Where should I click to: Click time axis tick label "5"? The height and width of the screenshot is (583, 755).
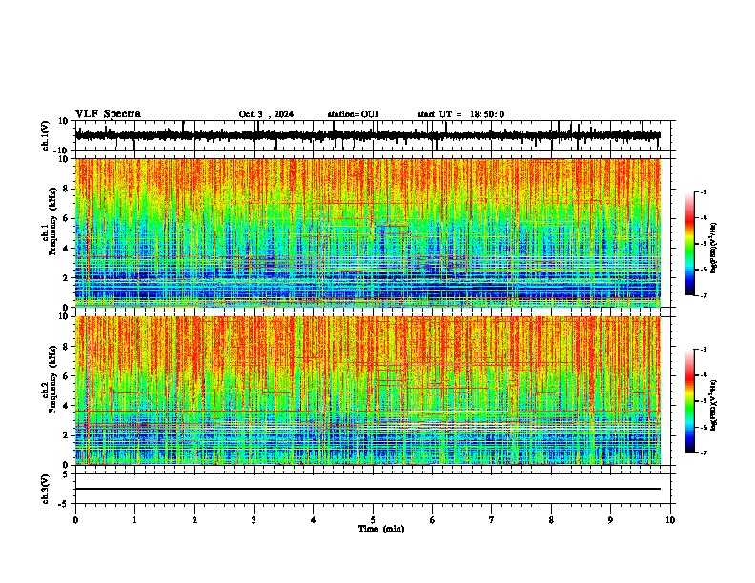[373, 520]
